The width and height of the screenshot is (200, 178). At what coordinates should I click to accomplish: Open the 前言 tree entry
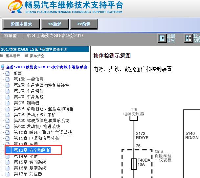[18, 73]
